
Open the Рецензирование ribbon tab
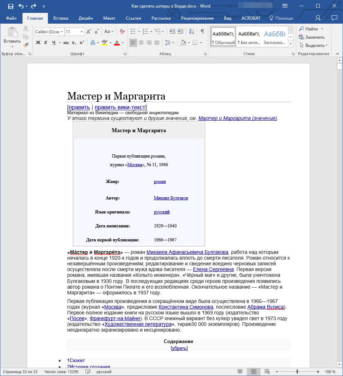click(x=197, y=18)
